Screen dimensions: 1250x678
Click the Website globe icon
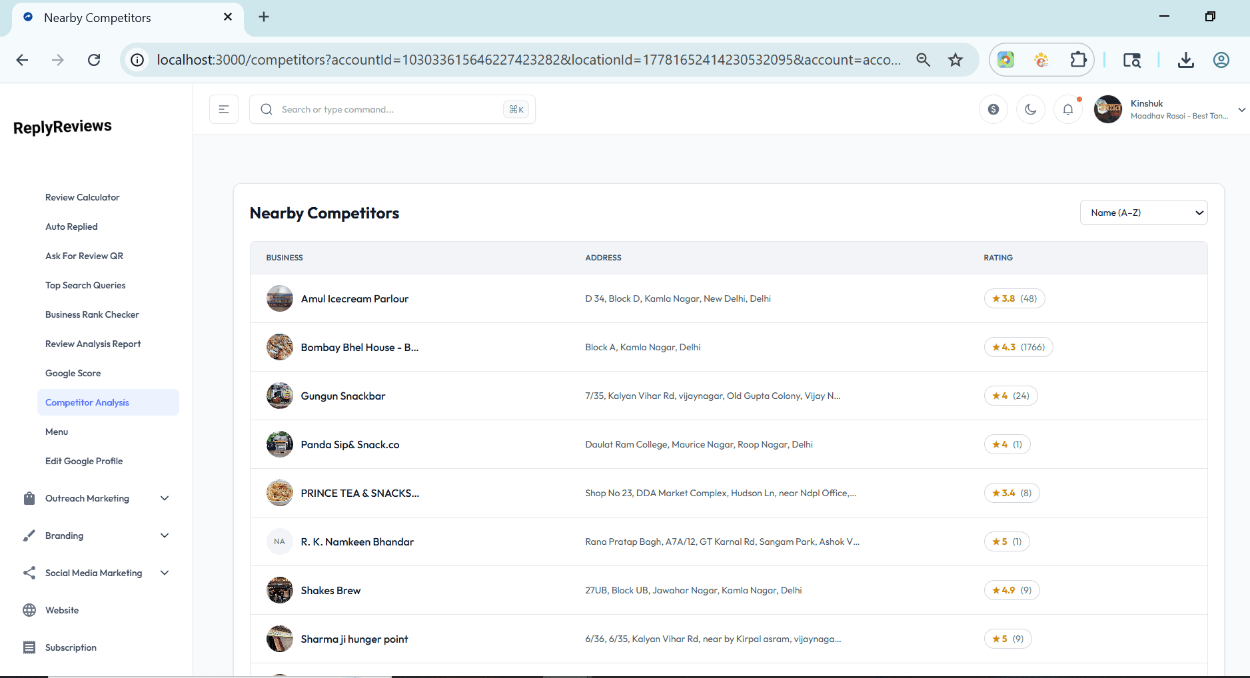click(x=29, y=610)
